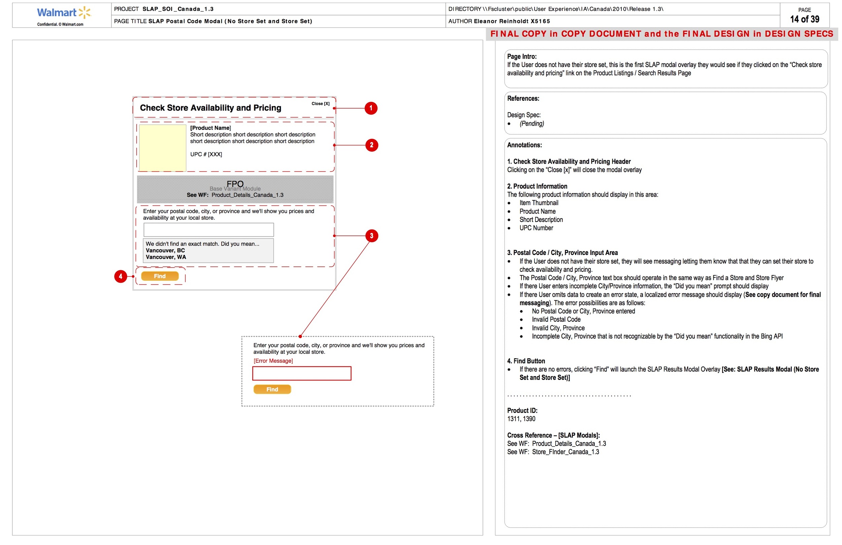Select the Vancouver, WA suggestion

(166, 257)
